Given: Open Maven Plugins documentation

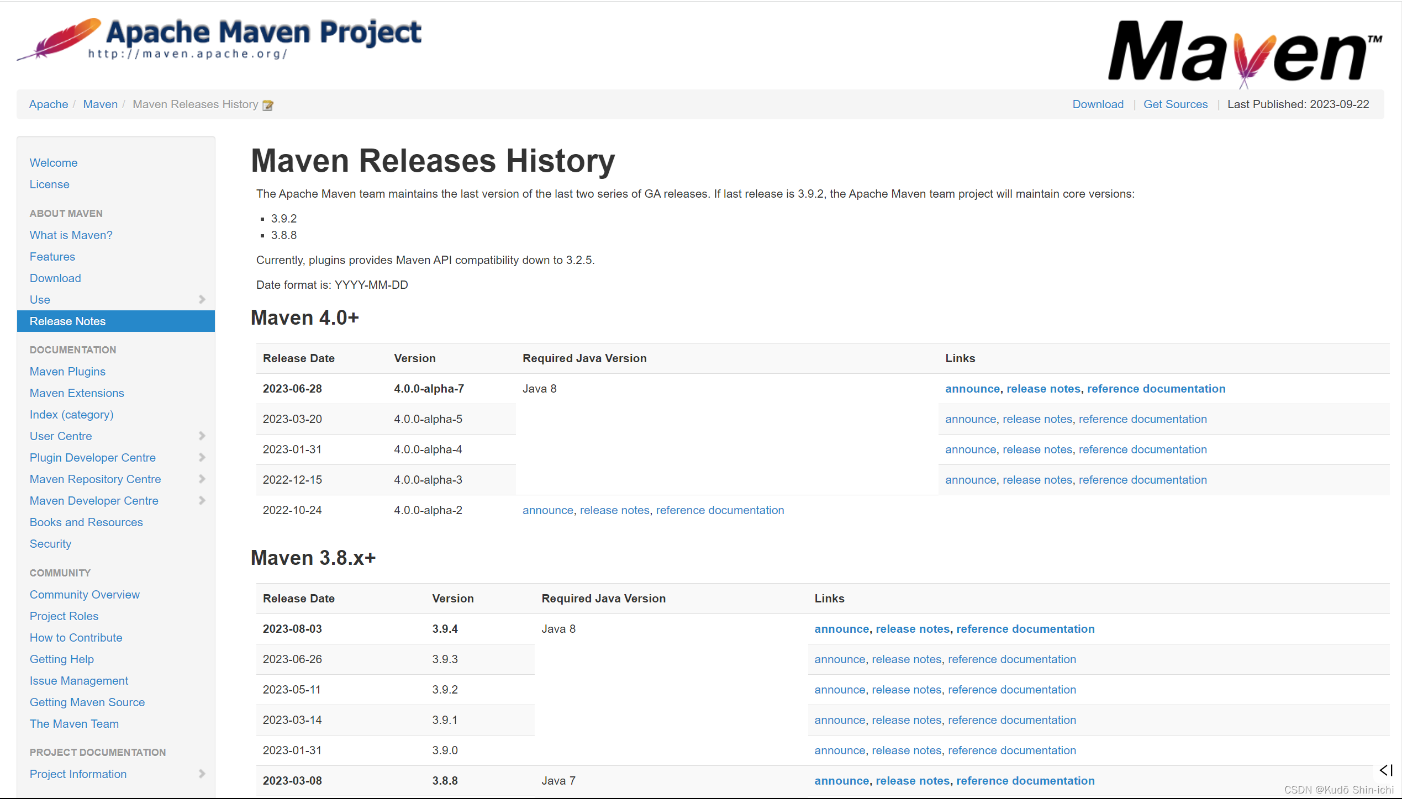Looking at the screenshot, I should pos(67,372).
